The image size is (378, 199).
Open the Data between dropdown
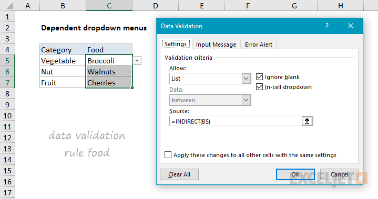[246, 100]
